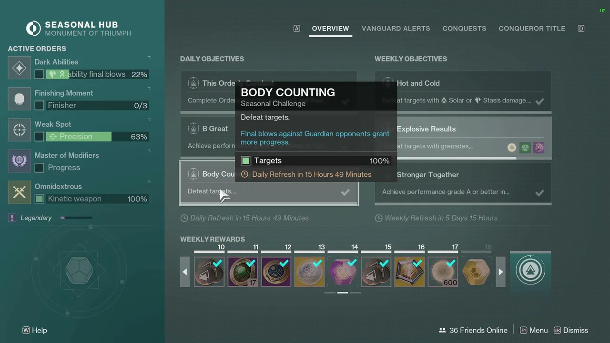
Task: Open the 36 Friends Online roster
Action: (x=473, y=330)
